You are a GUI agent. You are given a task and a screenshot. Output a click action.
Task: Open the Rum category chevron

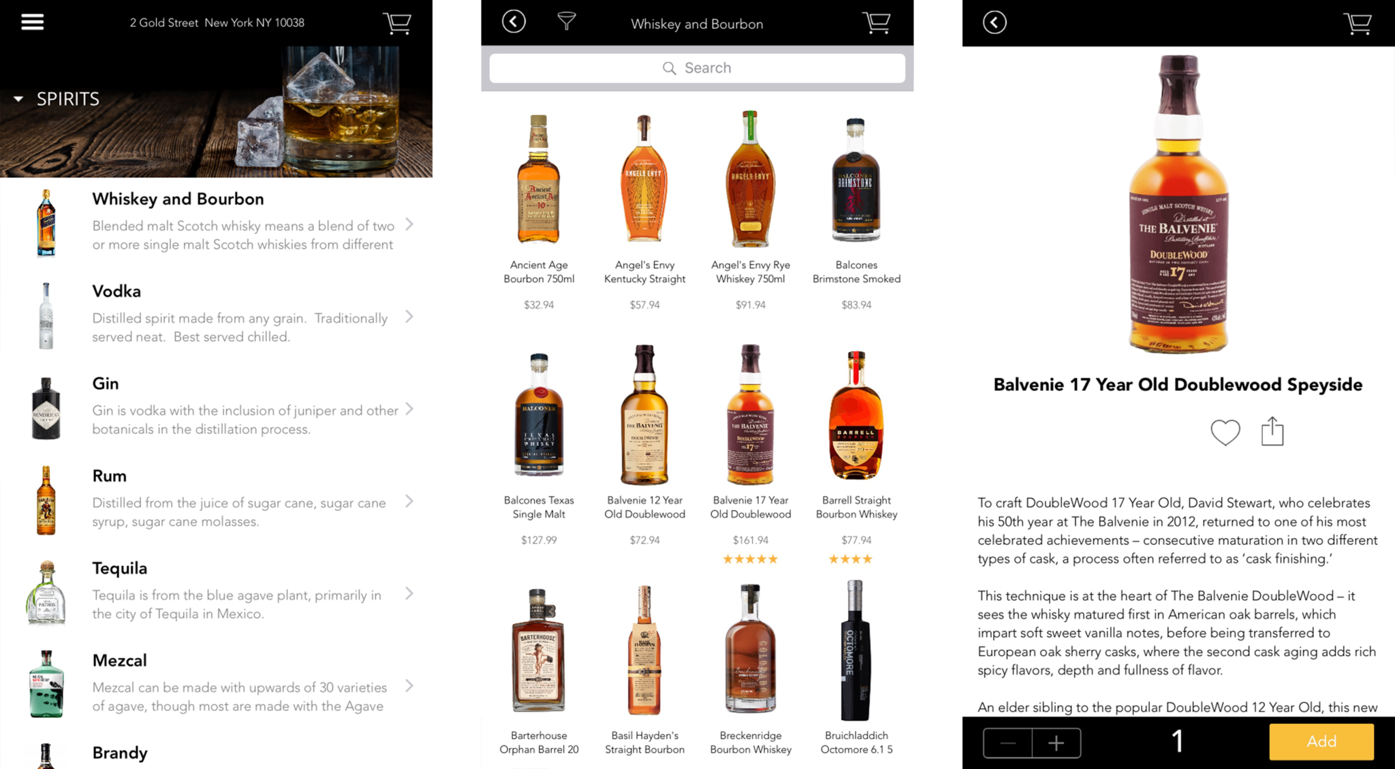click(409, 501)
